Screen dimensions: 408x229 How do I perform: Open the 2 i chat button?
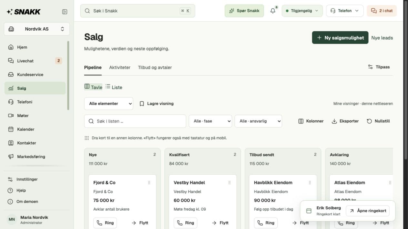coord(382,11)
